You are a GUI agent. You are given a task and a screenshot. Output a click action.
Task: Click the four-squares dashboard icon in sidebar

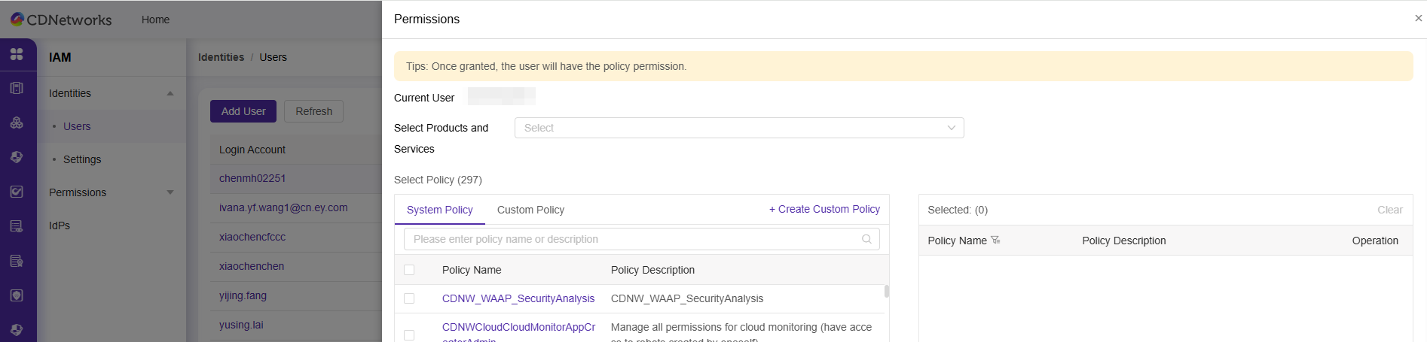pyautogui.click(x=17, y=54)
